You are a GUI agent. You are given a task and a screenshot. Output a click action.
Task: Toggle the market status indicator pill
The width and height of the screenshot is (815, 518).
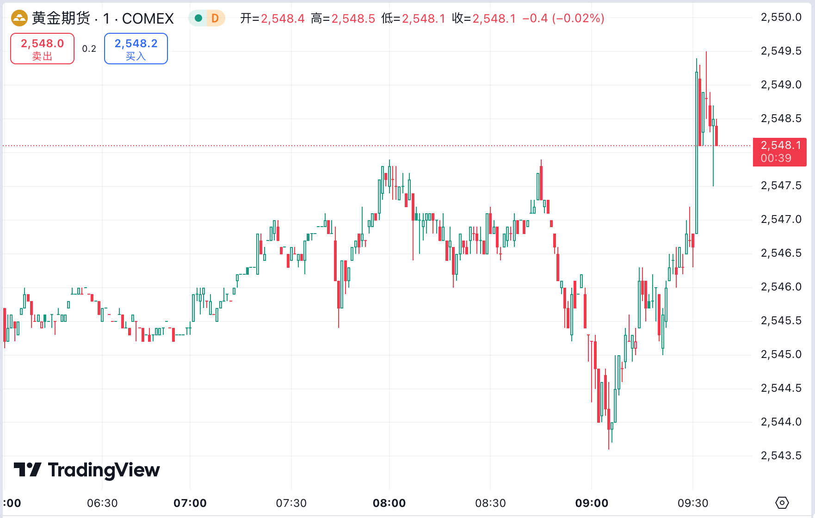click(206, 18)
